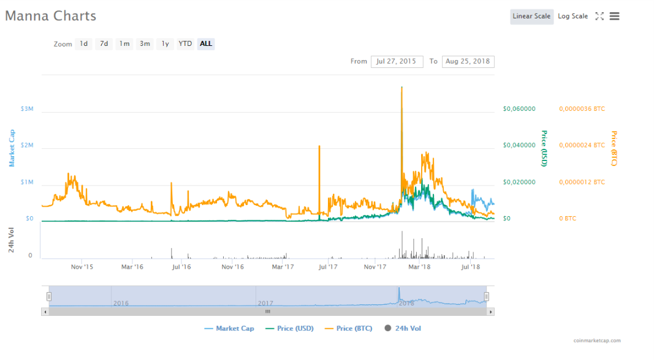The image size is (654, 360).
Task: Toggle the 24h Vol legend series
Action: (403, 328)
